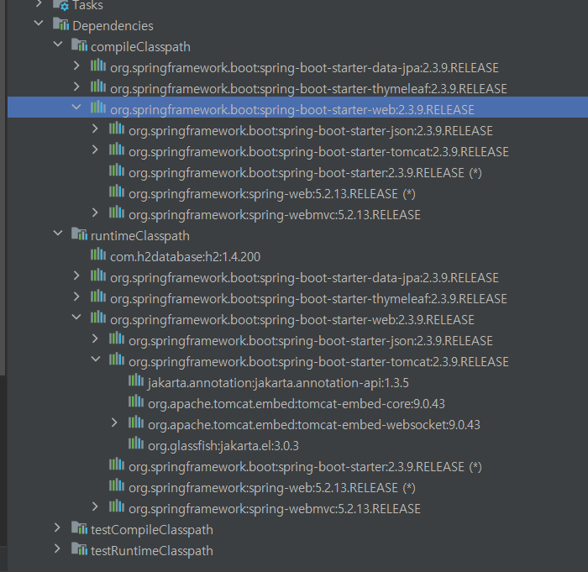This screenshot has height=572, width=588.
Task: Click spring-boot-starter (*) library icon under runtimeClasspath
Action: point(117,464)
